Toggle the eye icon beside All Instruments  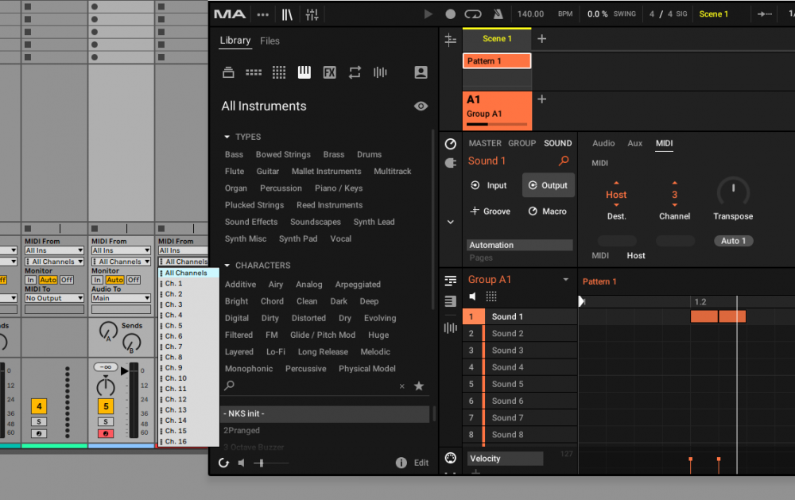coord(421,107)
